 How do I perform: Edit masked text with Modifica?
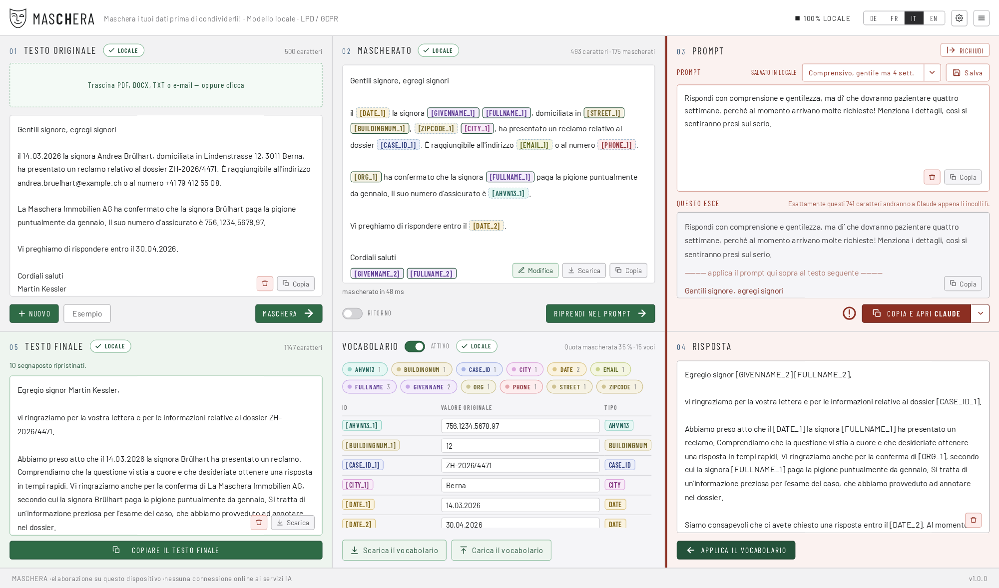coord(535,271)
